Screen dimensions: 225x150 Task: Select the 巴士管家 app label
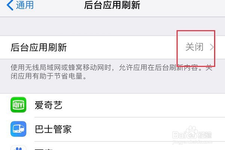[53, 129]
